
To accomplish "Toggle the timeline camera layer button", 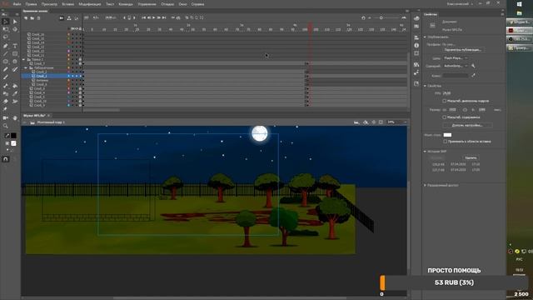I will pos(62,18).
